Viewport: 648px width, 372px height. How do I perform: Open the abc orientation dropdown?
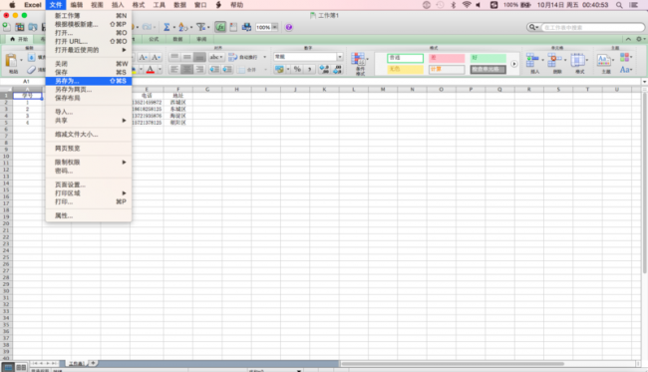pyautogui.click(x=216, y=57)
